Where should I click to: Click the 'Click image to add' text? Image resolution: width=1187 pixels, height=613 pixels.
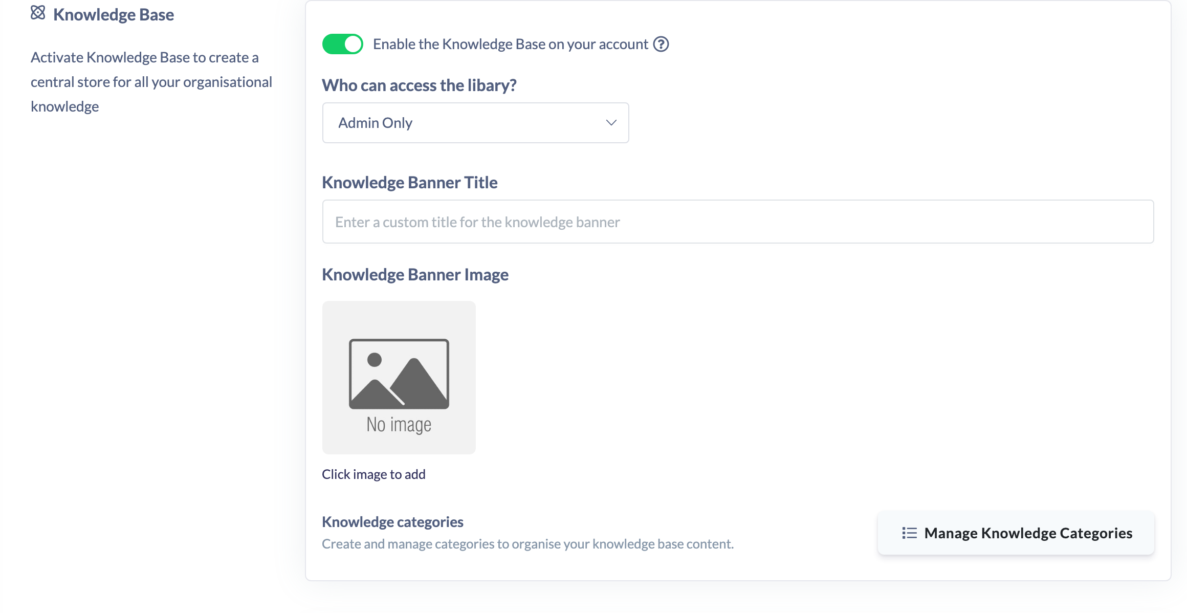pyautogui.click(x=373, y=474)
